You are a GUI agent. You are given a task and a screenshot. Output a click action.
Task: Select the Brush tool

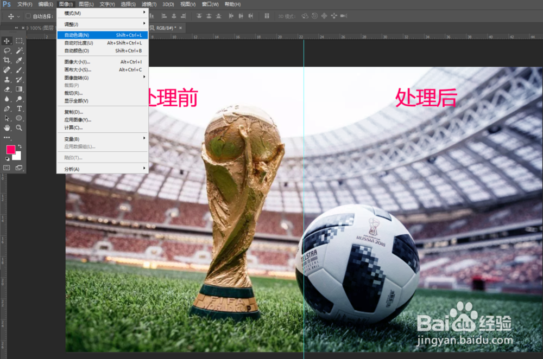click(x=19, y=70)
